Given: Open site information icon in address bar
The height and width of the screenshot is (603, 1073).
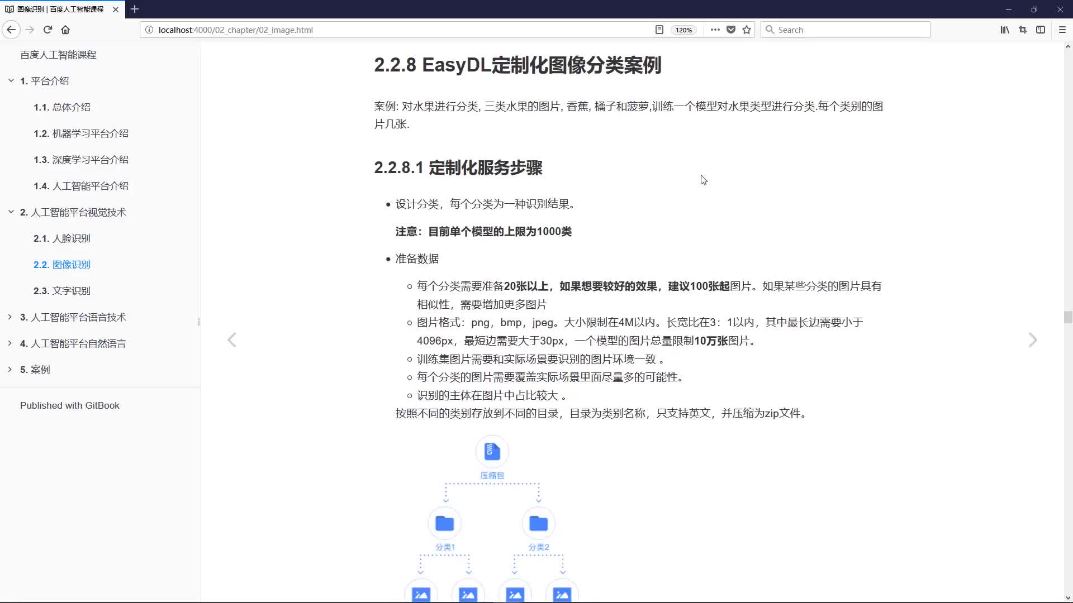Looking at the screenshot, I should (149, 30).
